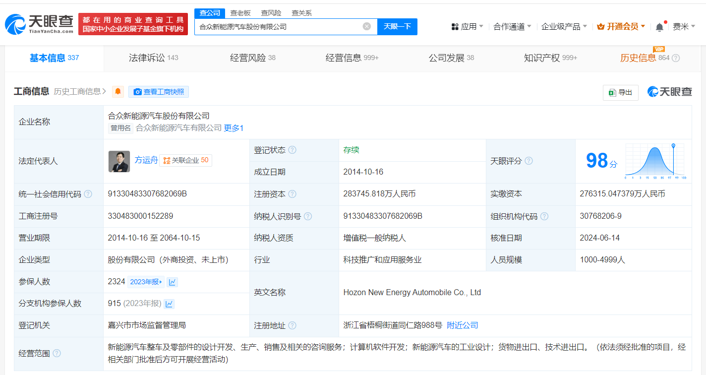Open trend chart for 分支机构参保人数

[x=169, y=304]
